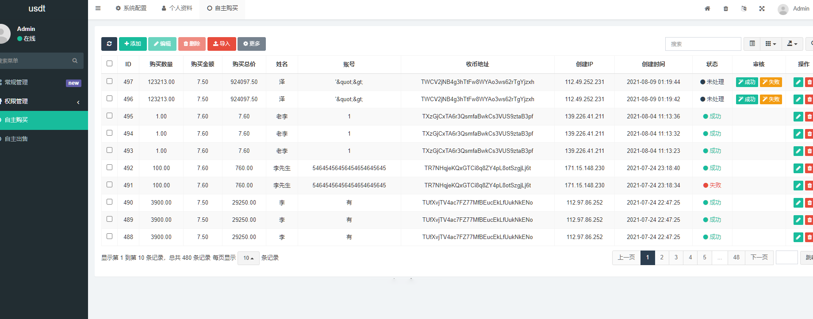The image size is (813, 319).
Task: Open 自主出售 in the sidebar menu
Action: [x=16, y=139]
